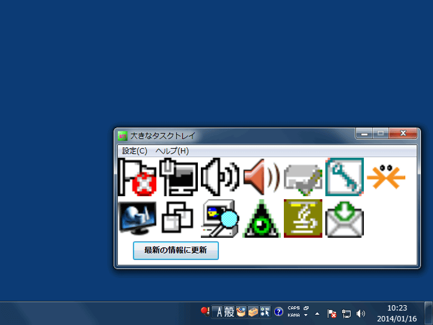Click the overlapping windows icon
Image resolution: width=433 pixels, height=325 pixels.
(179, 218)
